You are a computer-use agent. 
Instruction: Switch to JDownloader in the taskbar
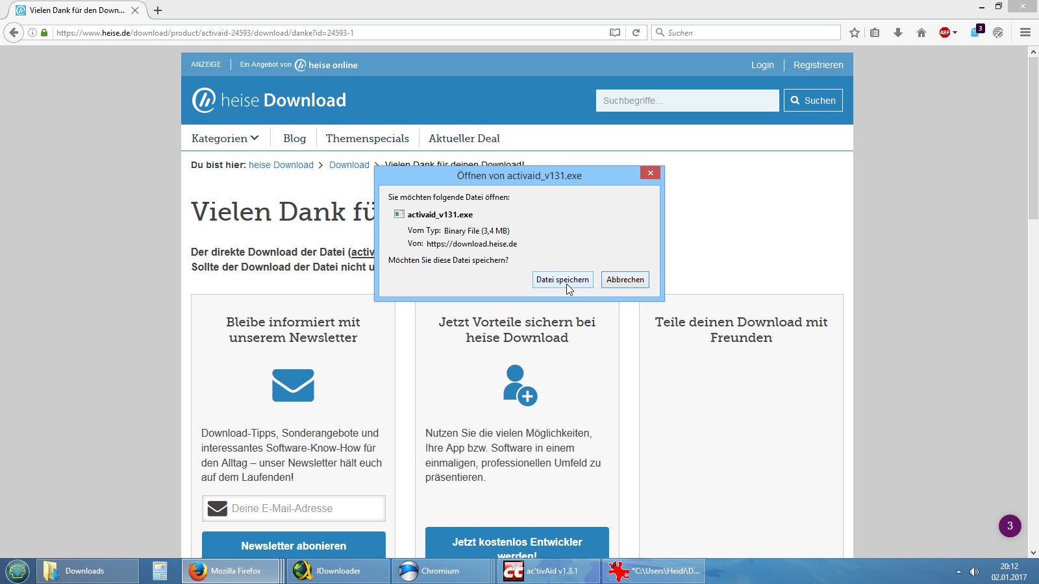point(338,571)
